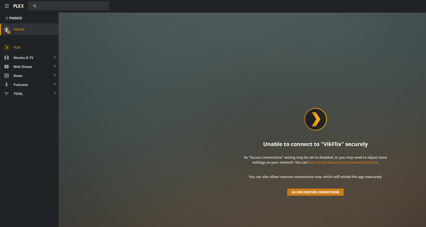The height and width of the screenshot is (227, 426).
Task: Open learn more about secure connections link
Action: click(343, 162)
